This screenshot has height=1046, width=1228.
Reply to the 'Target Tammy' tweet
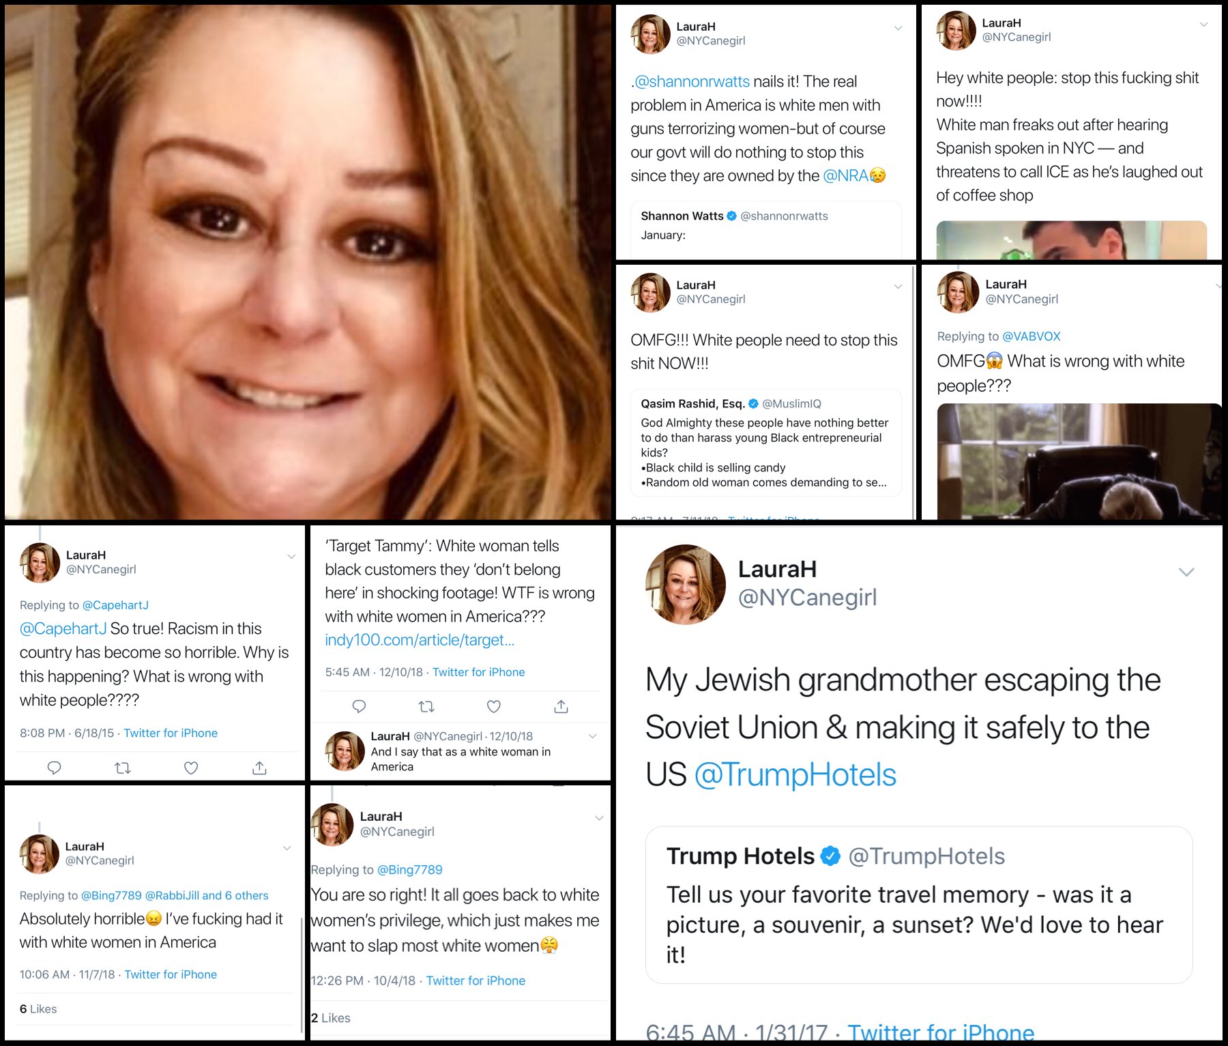click(359, 706)
